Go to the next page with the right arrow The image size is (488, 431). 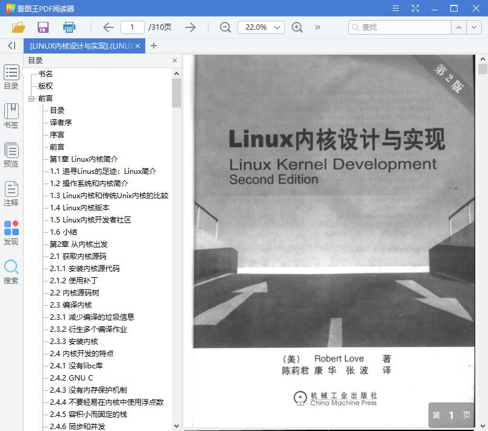(x=190, y=27)
